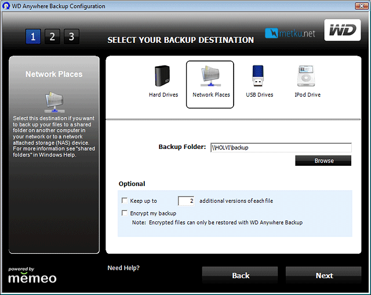
Task: Click the Back button
Action: pyautogui.click(x=240, y=275)
